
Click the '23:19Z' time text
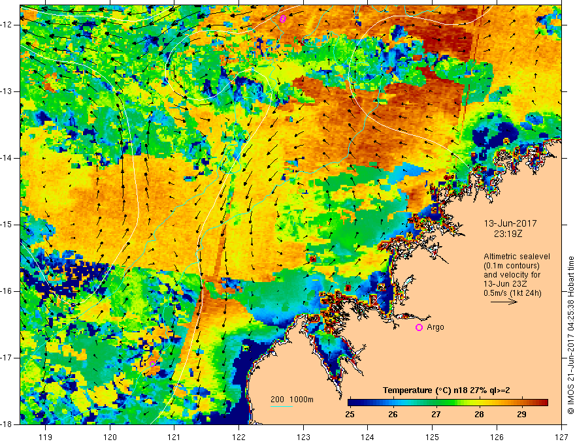(508, 233)
